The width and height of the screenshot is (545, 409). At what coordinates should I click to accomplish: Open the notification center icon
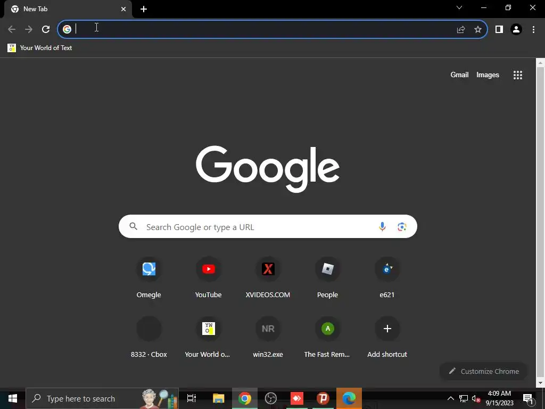pos(528,398)
